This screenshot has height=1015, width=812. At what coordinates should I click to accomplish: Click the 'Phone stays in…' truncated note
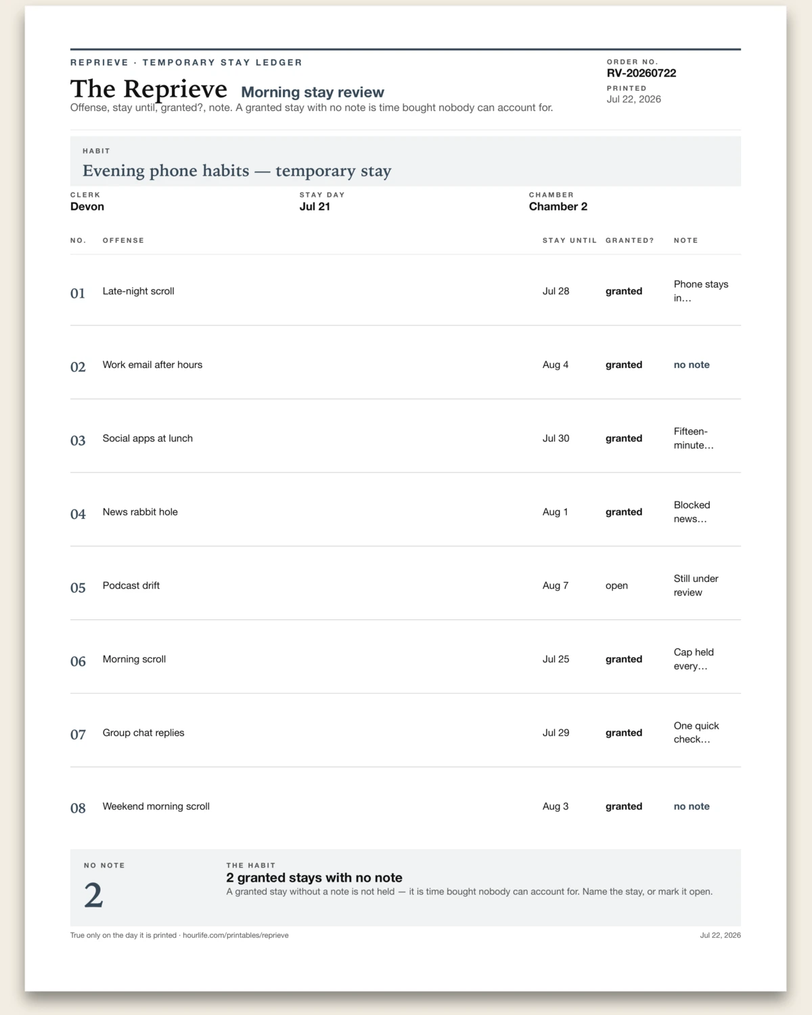701,291
